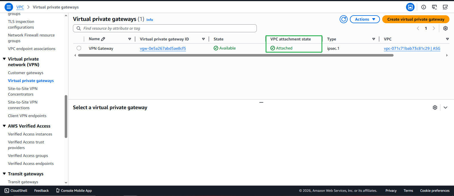Open Cookie preferences in footer
This screenshot has height=196, width=454.
(435, 191)
